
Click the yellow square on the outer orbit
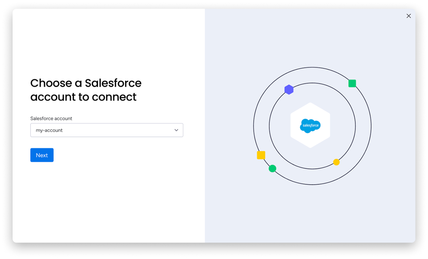coord(261,155)
